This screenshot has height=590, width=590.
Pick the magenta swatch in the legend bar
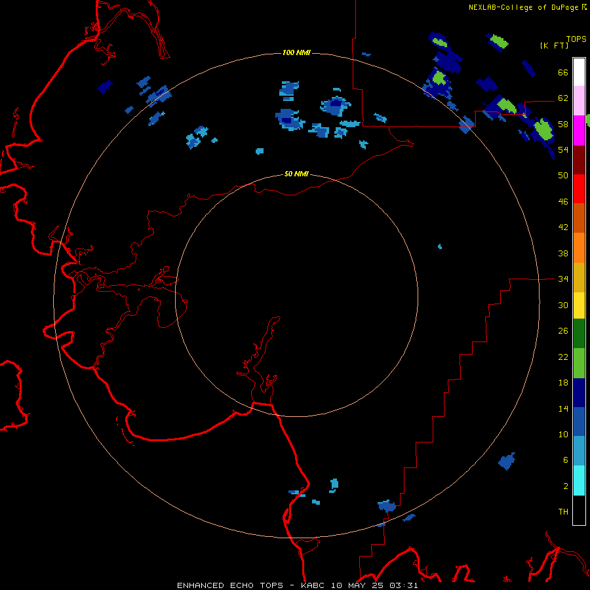tap(579, 130)
